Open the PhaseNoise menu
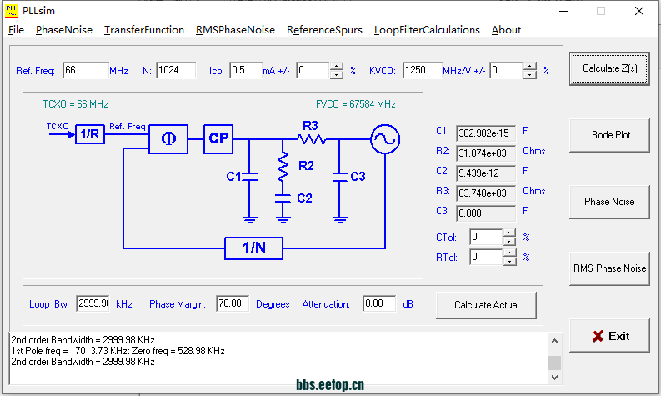This screenshot has height=396, width=661. (x=63, y=30)
